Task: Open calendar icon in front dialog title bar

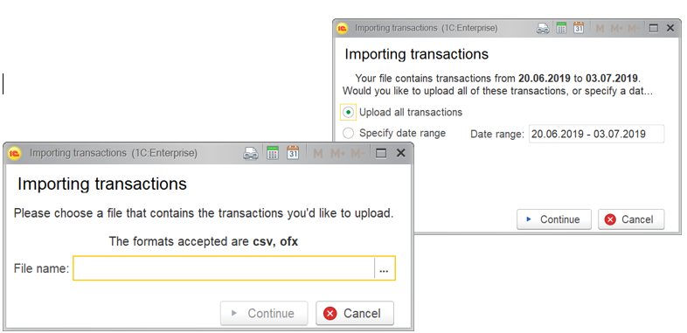Action: [x=293, y=153]
